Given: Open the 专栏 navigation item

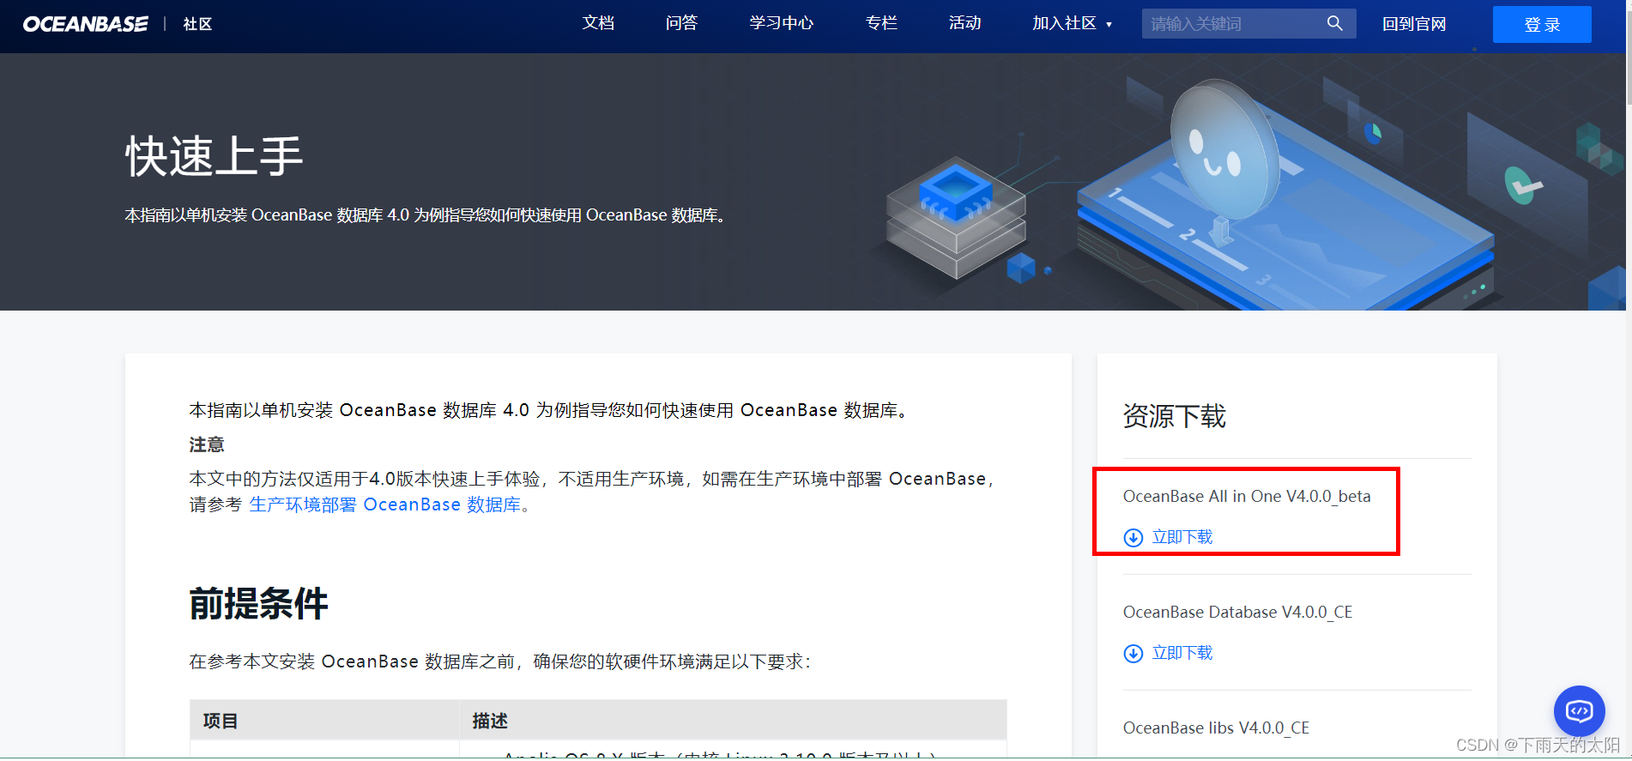Looking at the screenshot, I should click(881, 23).
